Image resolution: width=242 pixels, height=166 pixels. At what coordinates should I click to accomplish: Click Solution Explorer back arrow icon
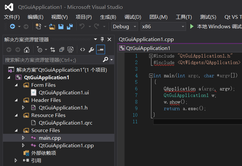tap(9, 50)
